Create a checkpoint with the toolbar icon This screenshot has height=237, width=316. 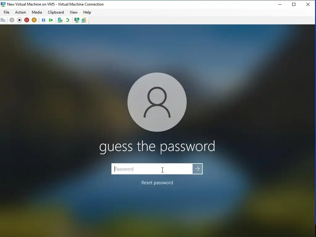pyautogui.click(x=60, y=20)
